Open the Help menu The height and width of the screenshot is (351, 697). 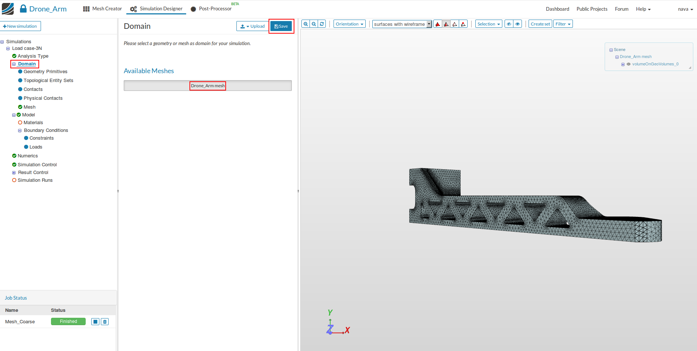[643, 9]
